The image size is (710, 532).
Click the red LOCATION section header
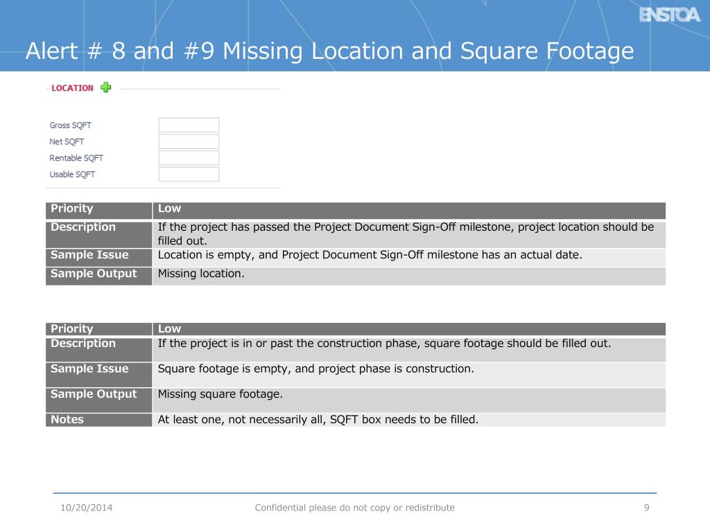[72, 88]
